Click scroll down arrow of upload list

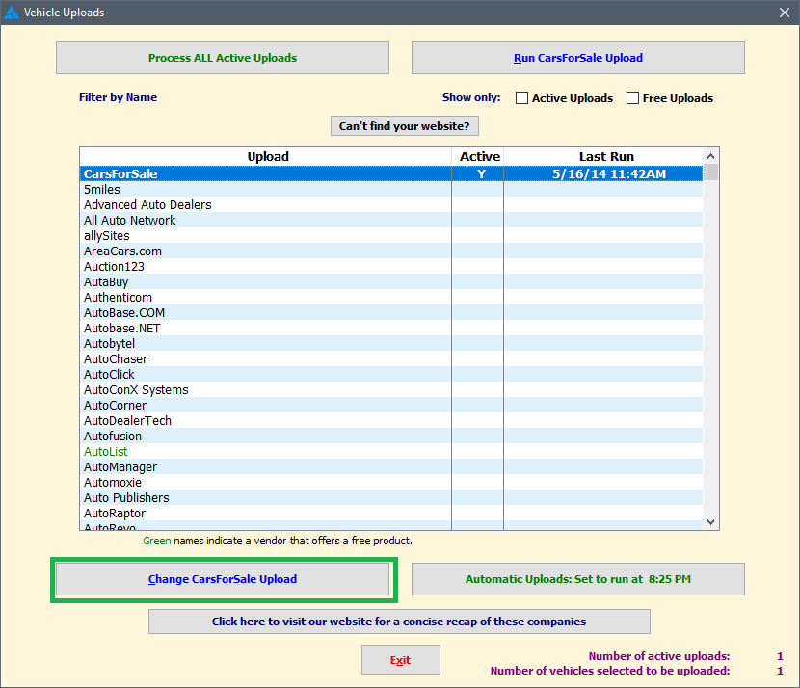point(710,521)
